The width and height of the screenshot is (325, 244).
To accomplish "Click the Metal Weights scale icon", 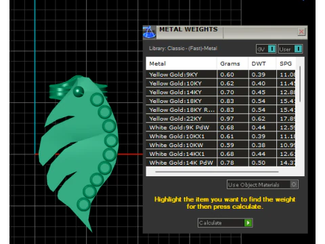I will (x=149, y=32).
